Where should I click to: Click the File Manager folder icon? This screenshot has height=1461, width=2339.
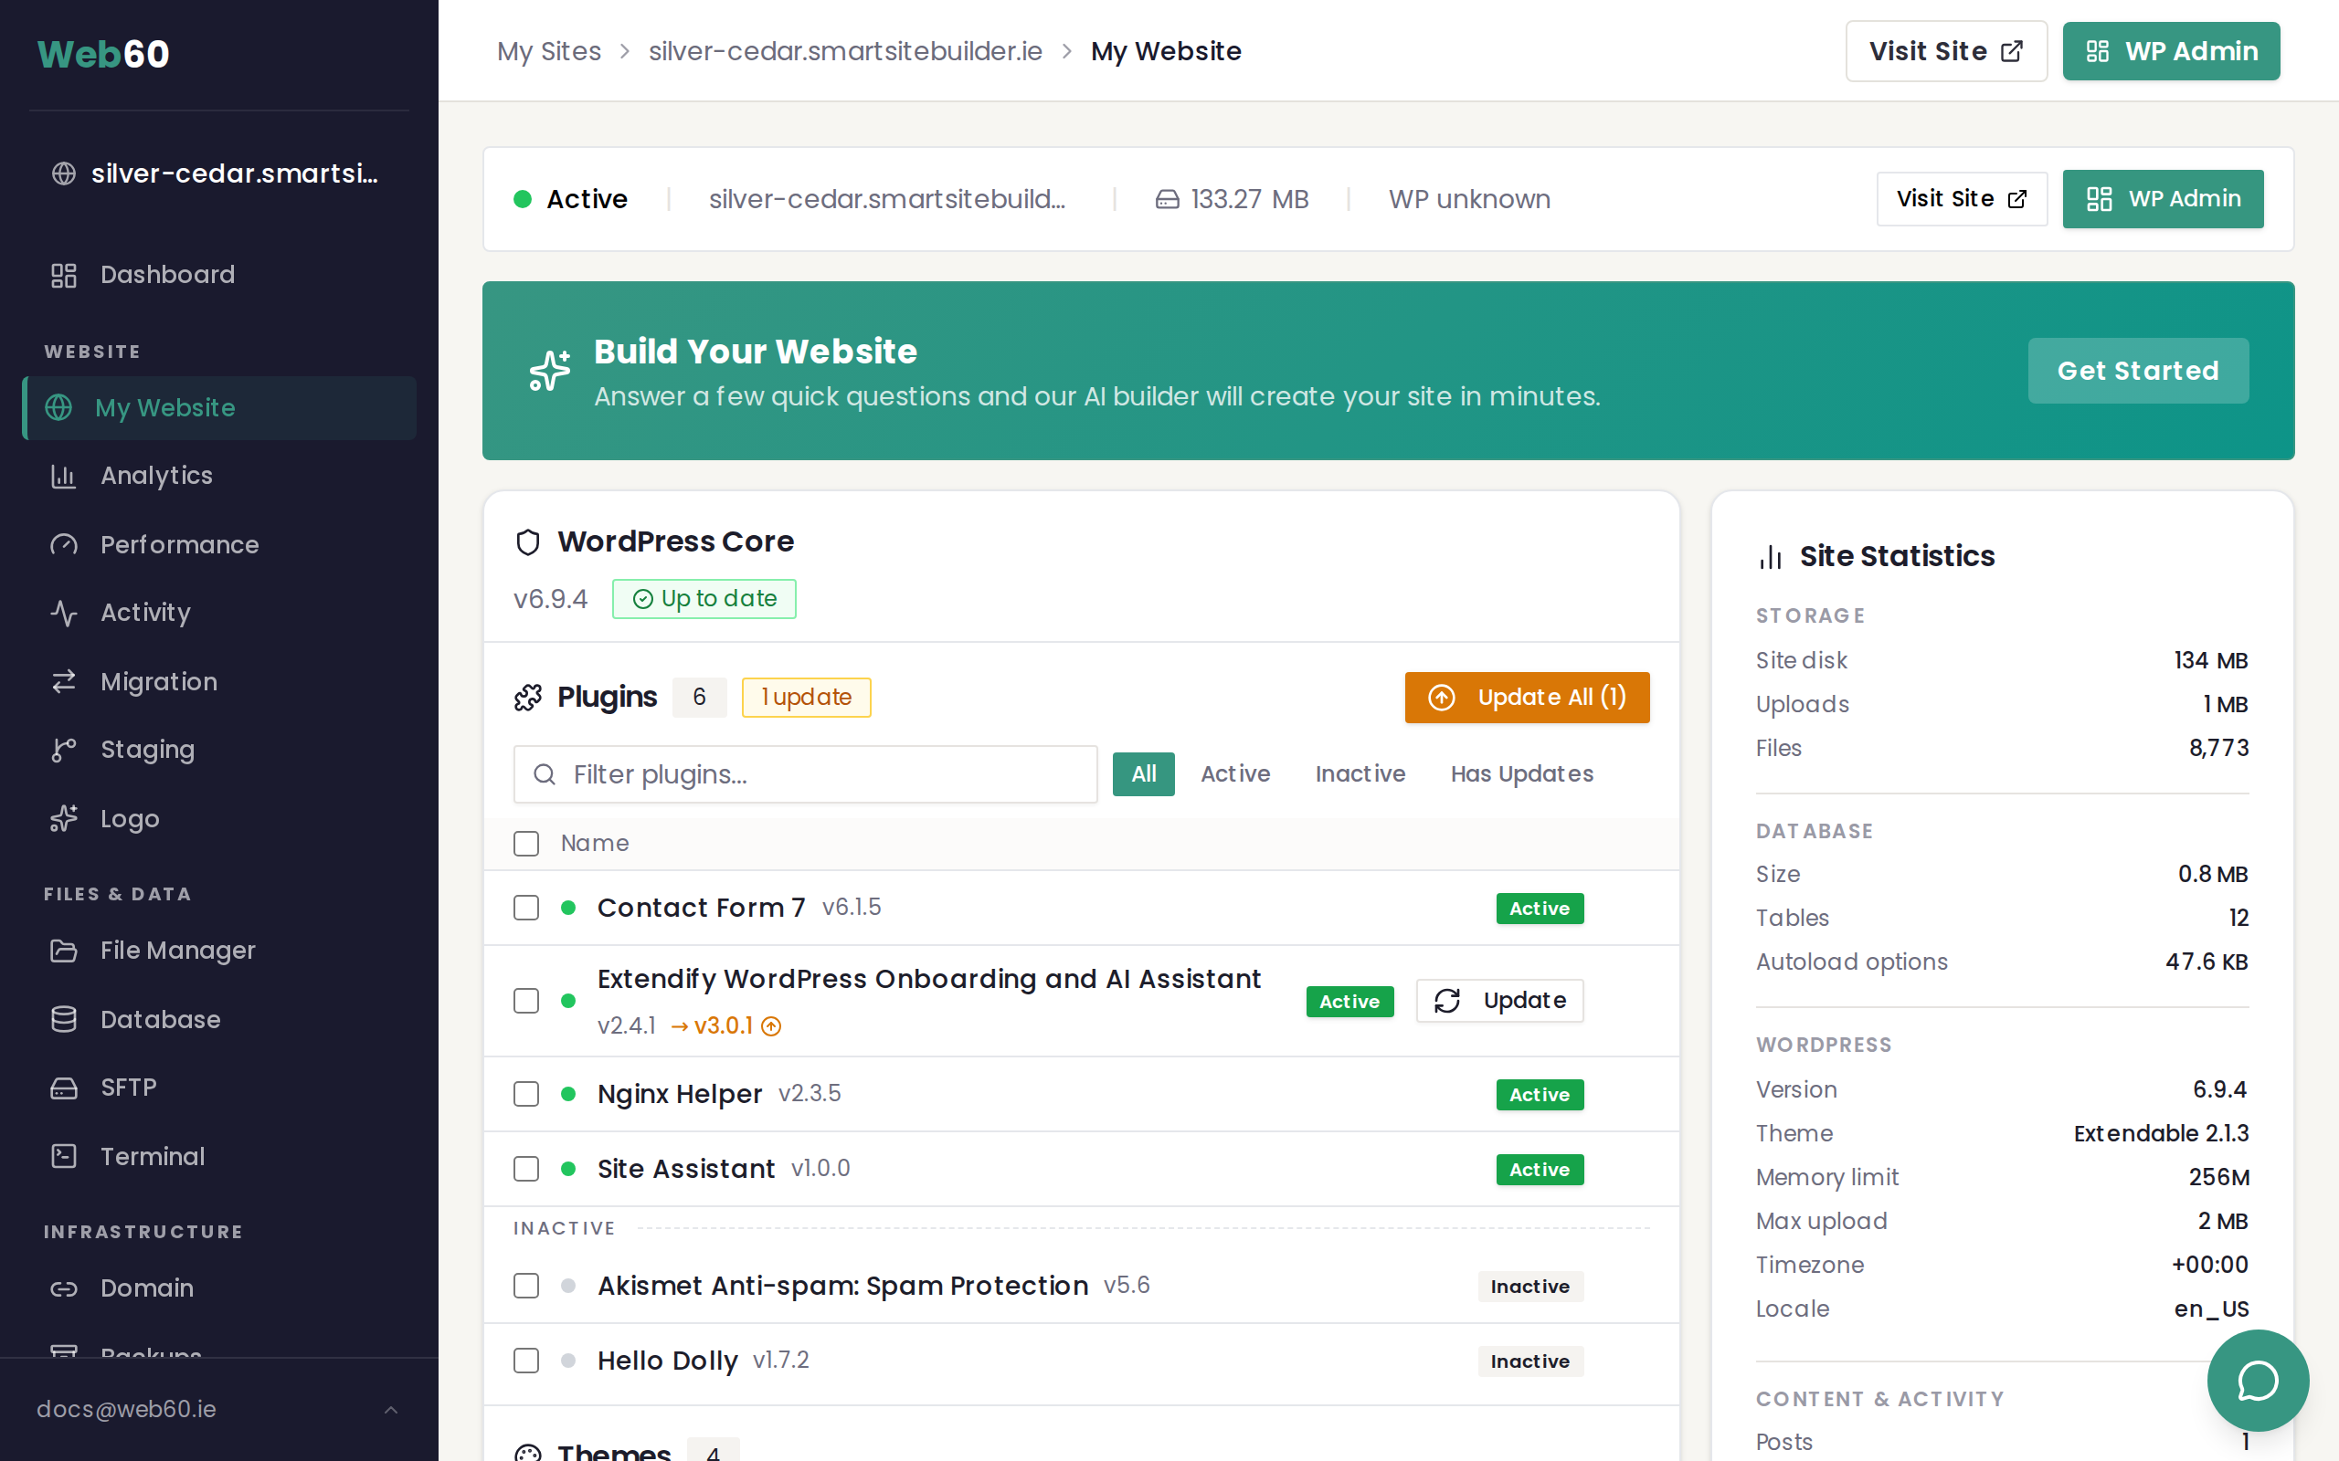[64, 951]
